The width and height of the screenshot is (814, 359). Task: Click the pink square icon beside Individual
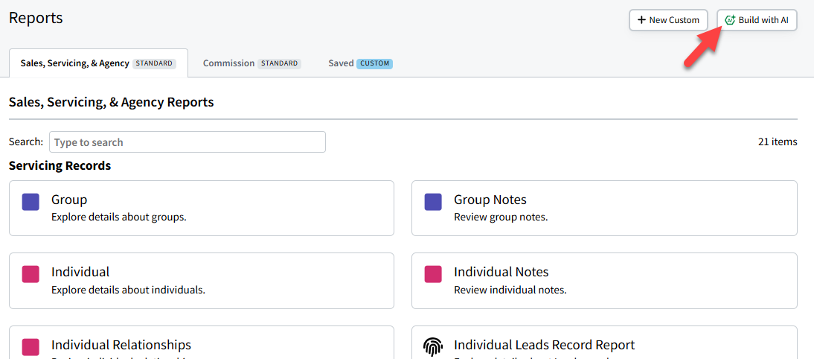point(31,274)
